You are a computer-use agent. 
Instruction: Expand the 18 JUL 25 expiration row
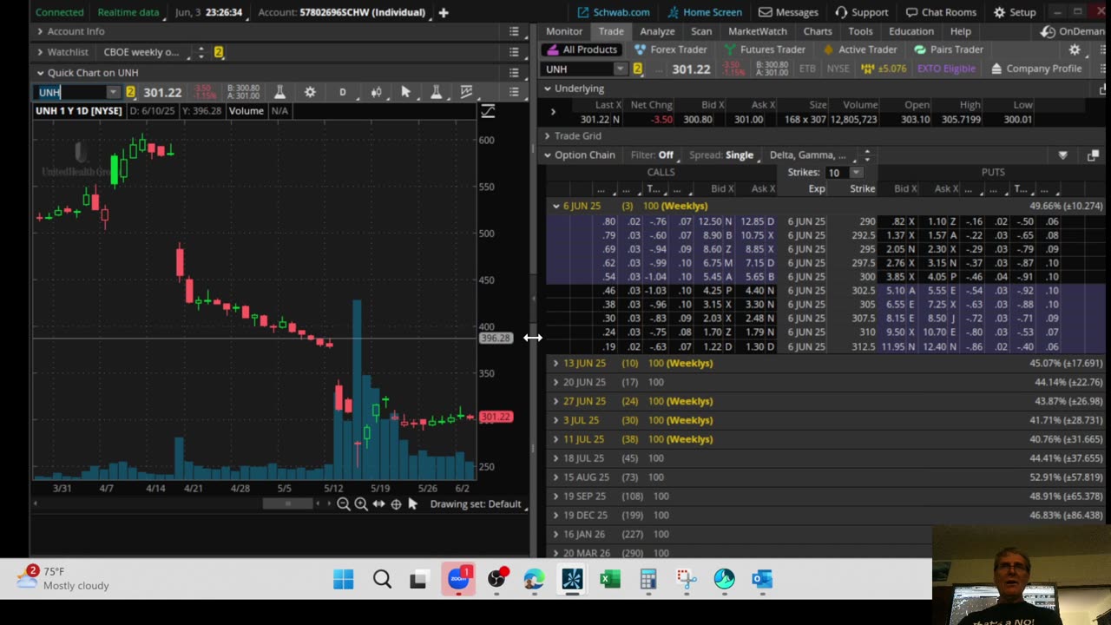pos(556,458)
